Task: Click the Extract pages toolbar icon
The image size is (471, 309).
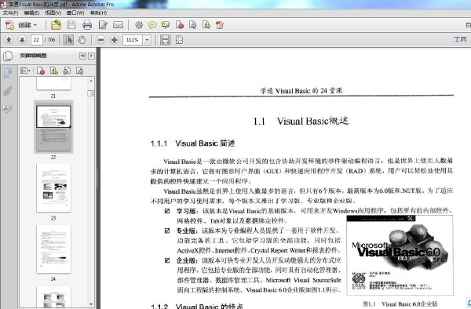Action: click(193, 25)
